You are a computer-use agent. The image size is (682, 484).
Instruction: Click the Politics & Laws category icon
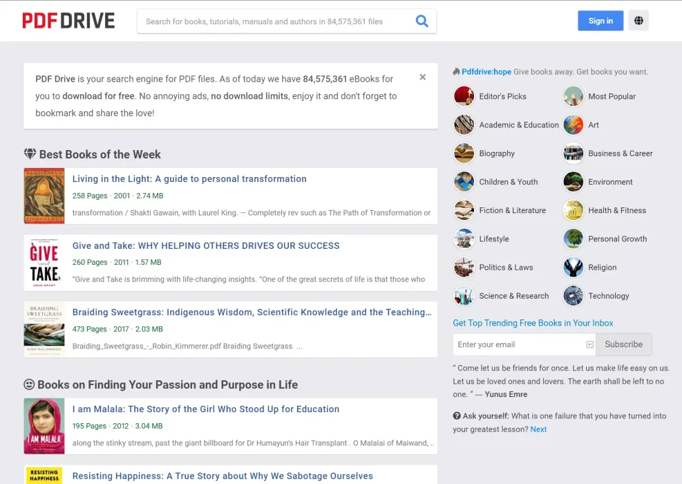[464, 268]
